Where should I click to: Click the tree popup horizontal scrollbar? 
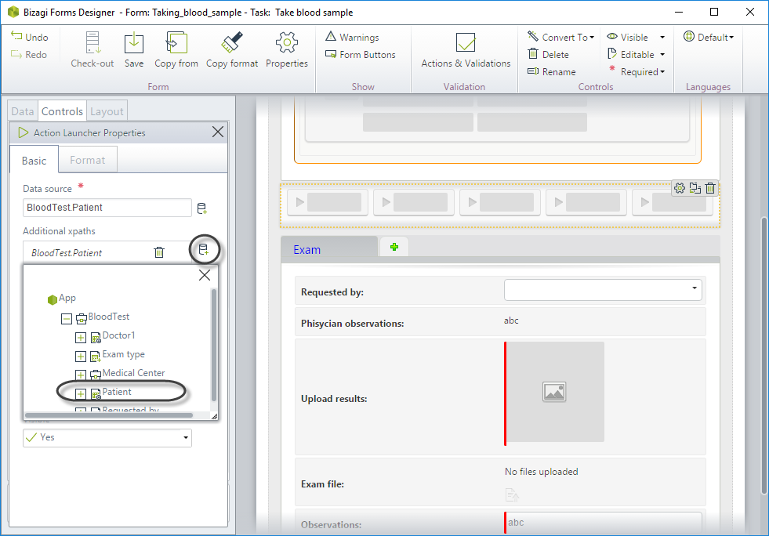click(x=109, y=415)
